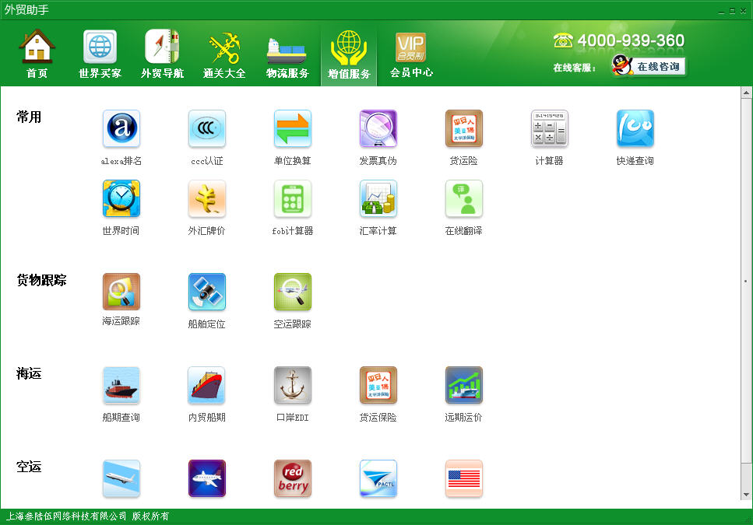Open the 会员中心 VIP tab
The height and width of the screenshot is (525, 753).
click(411, 54)
